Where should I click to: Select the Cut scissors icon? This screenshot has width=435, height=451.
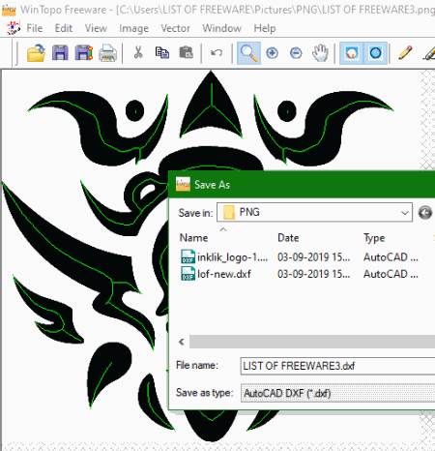point(138,52)
